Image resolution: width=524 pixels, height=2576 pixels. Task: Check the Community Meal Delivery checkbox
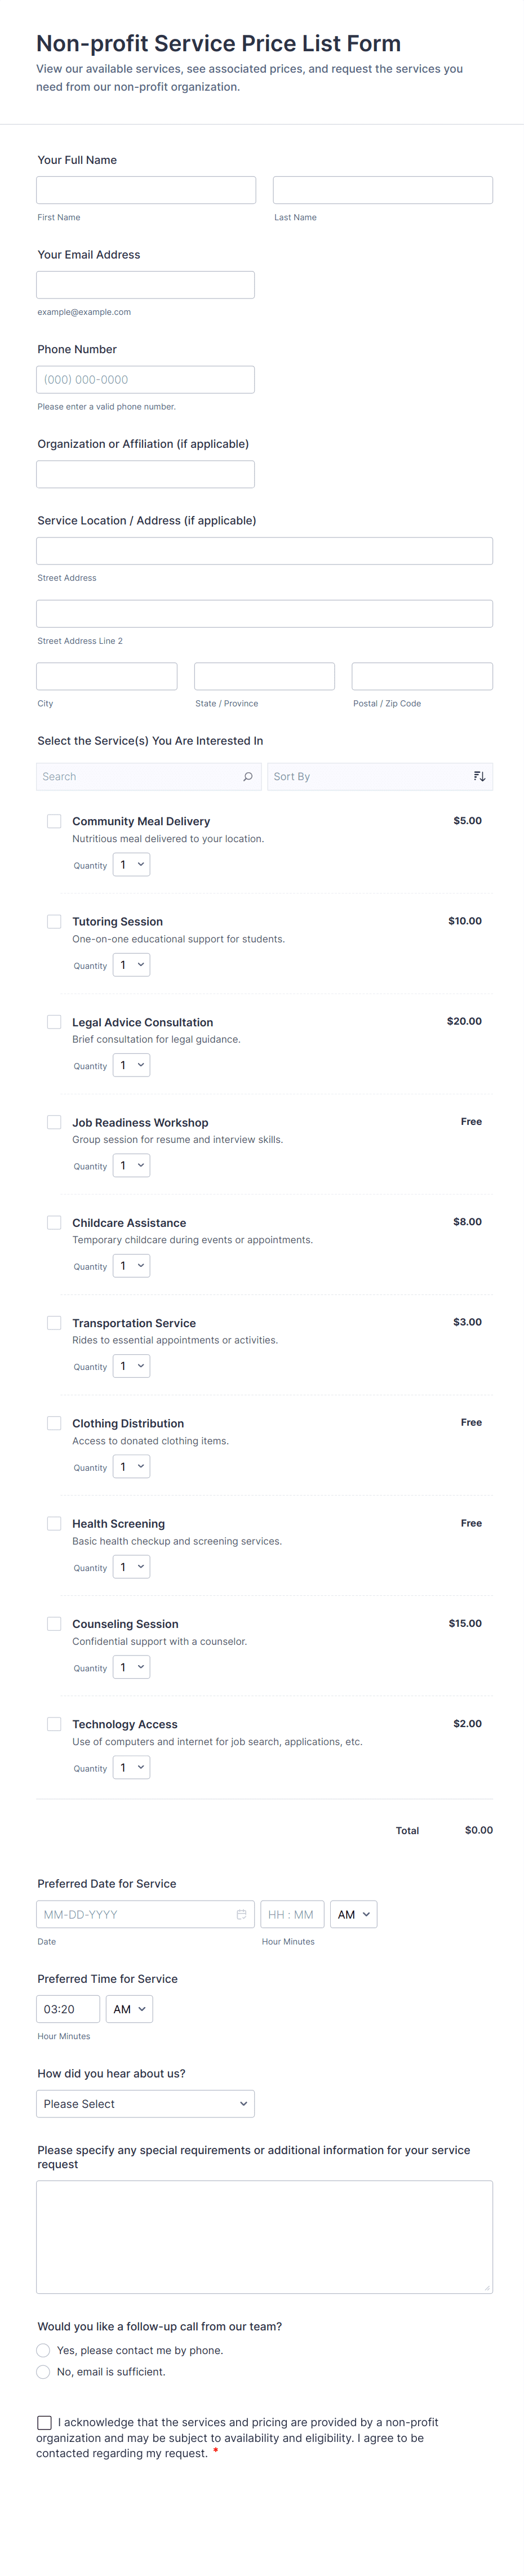point(54,821)
